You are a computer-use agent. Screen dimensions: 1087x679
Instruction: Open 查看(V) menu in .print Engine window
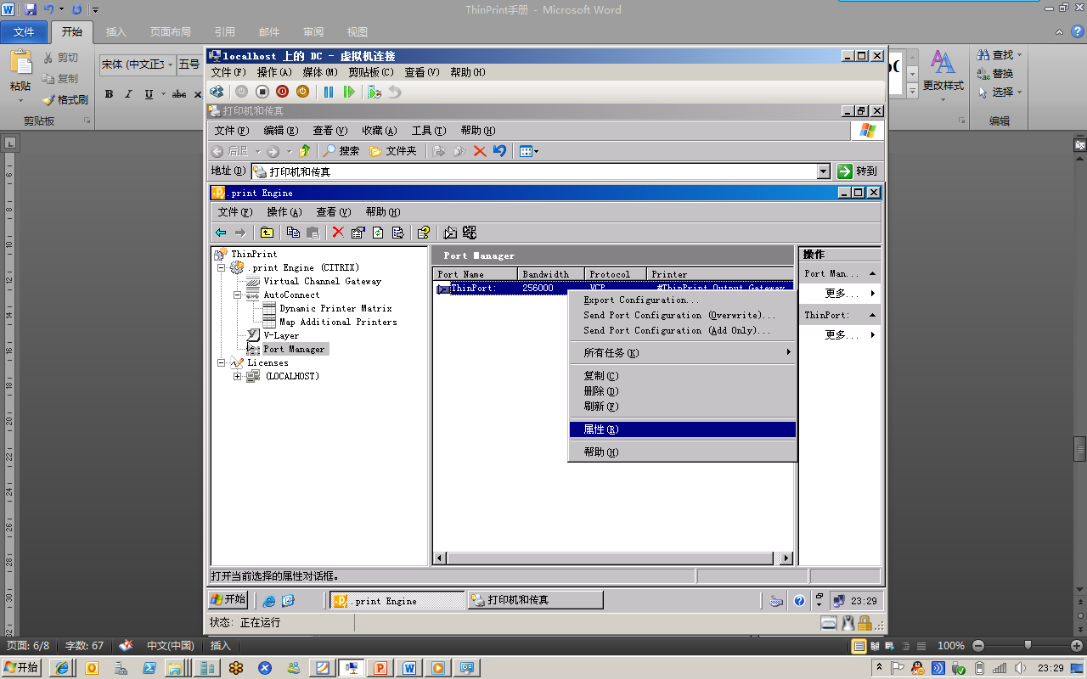coord(333,212)
